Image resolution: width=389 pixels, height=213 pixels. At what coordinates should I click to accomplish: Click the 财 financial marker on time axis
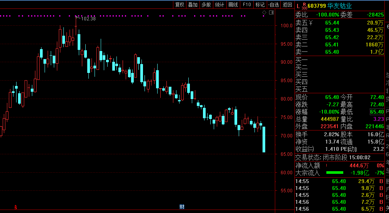(x=182, y=207)
